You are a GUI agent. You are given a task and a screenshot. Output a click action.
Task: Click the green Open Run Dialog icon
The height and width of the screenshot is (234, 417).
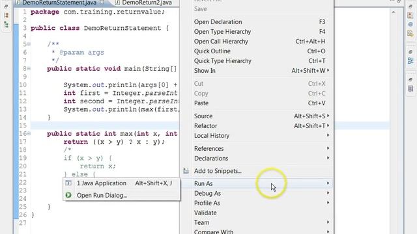[68, 195]
